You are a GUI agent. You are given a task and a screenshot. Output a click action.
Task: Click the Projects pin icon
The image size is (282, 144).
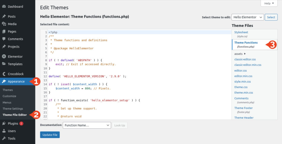[4, 47]
